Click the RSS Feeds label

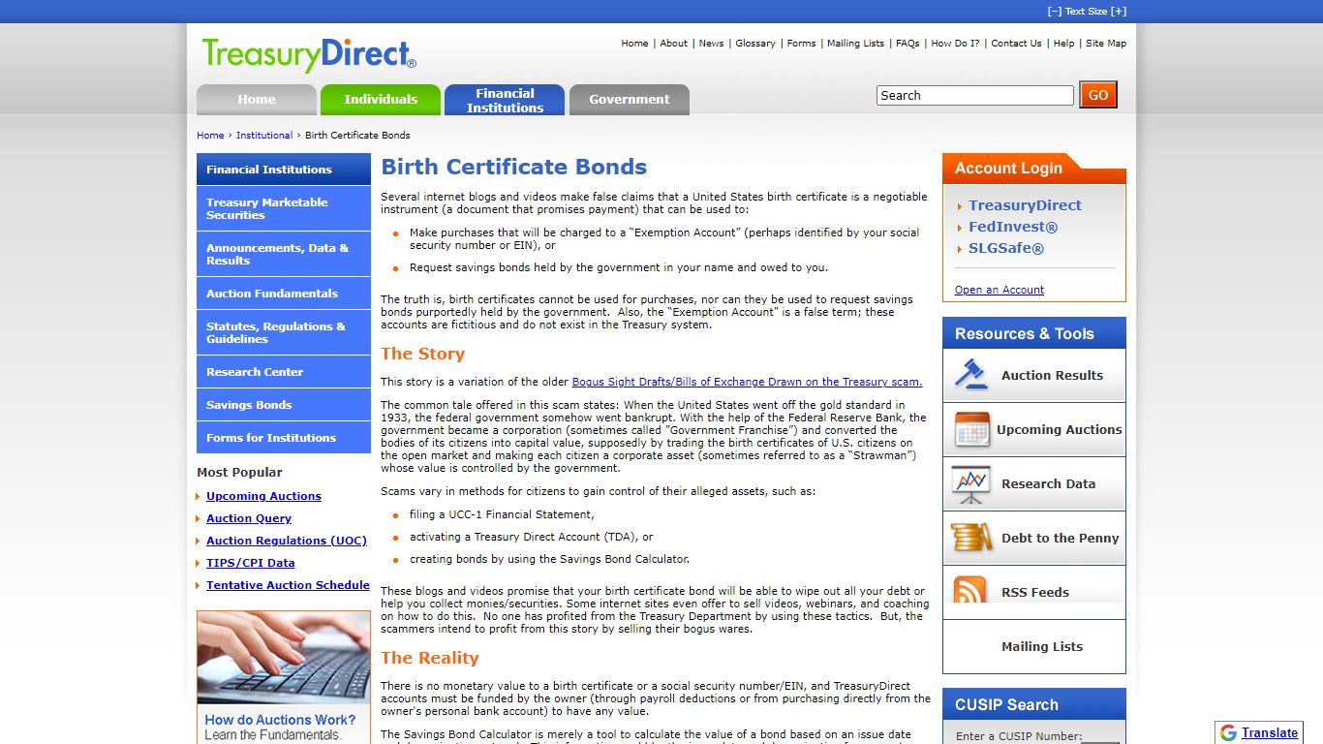click(1035, 592)
